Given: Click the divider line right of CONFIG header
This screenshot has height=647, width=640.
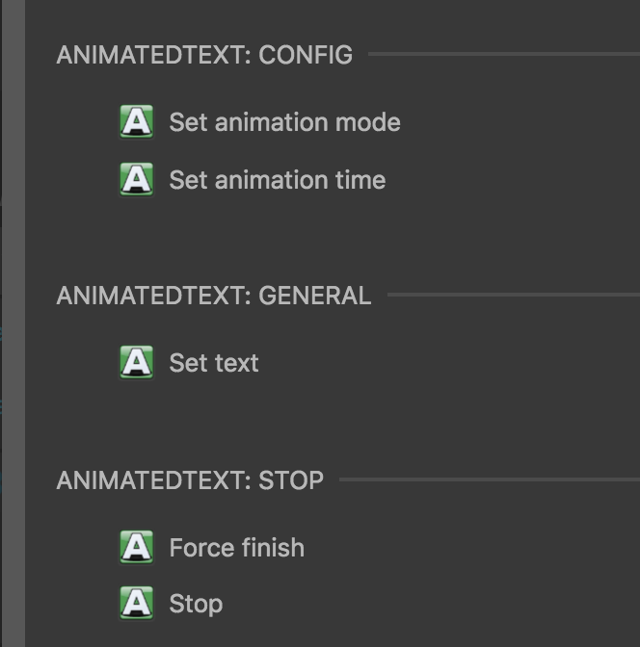Looking at the screenshot, I should tap(501, 55).
